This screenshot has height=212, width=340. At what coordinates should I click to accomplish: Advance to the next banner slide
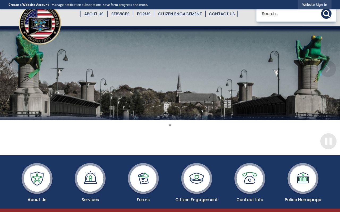328,69
